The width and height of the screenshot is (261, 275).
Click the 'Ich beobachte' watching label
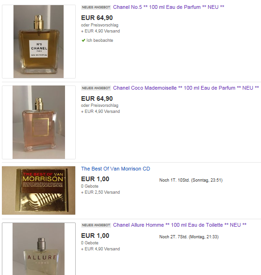pos(100,40)
